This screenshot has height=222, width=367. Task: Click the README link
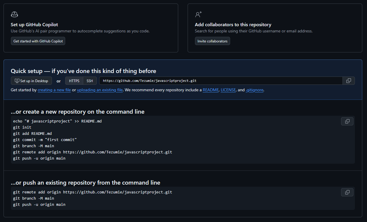[211, 90]
